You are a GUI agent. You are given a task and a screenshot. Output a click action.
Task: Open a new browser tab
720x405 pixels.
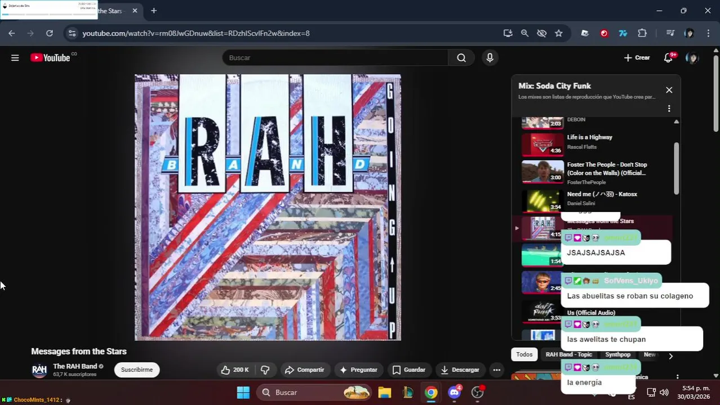point(154,11)
